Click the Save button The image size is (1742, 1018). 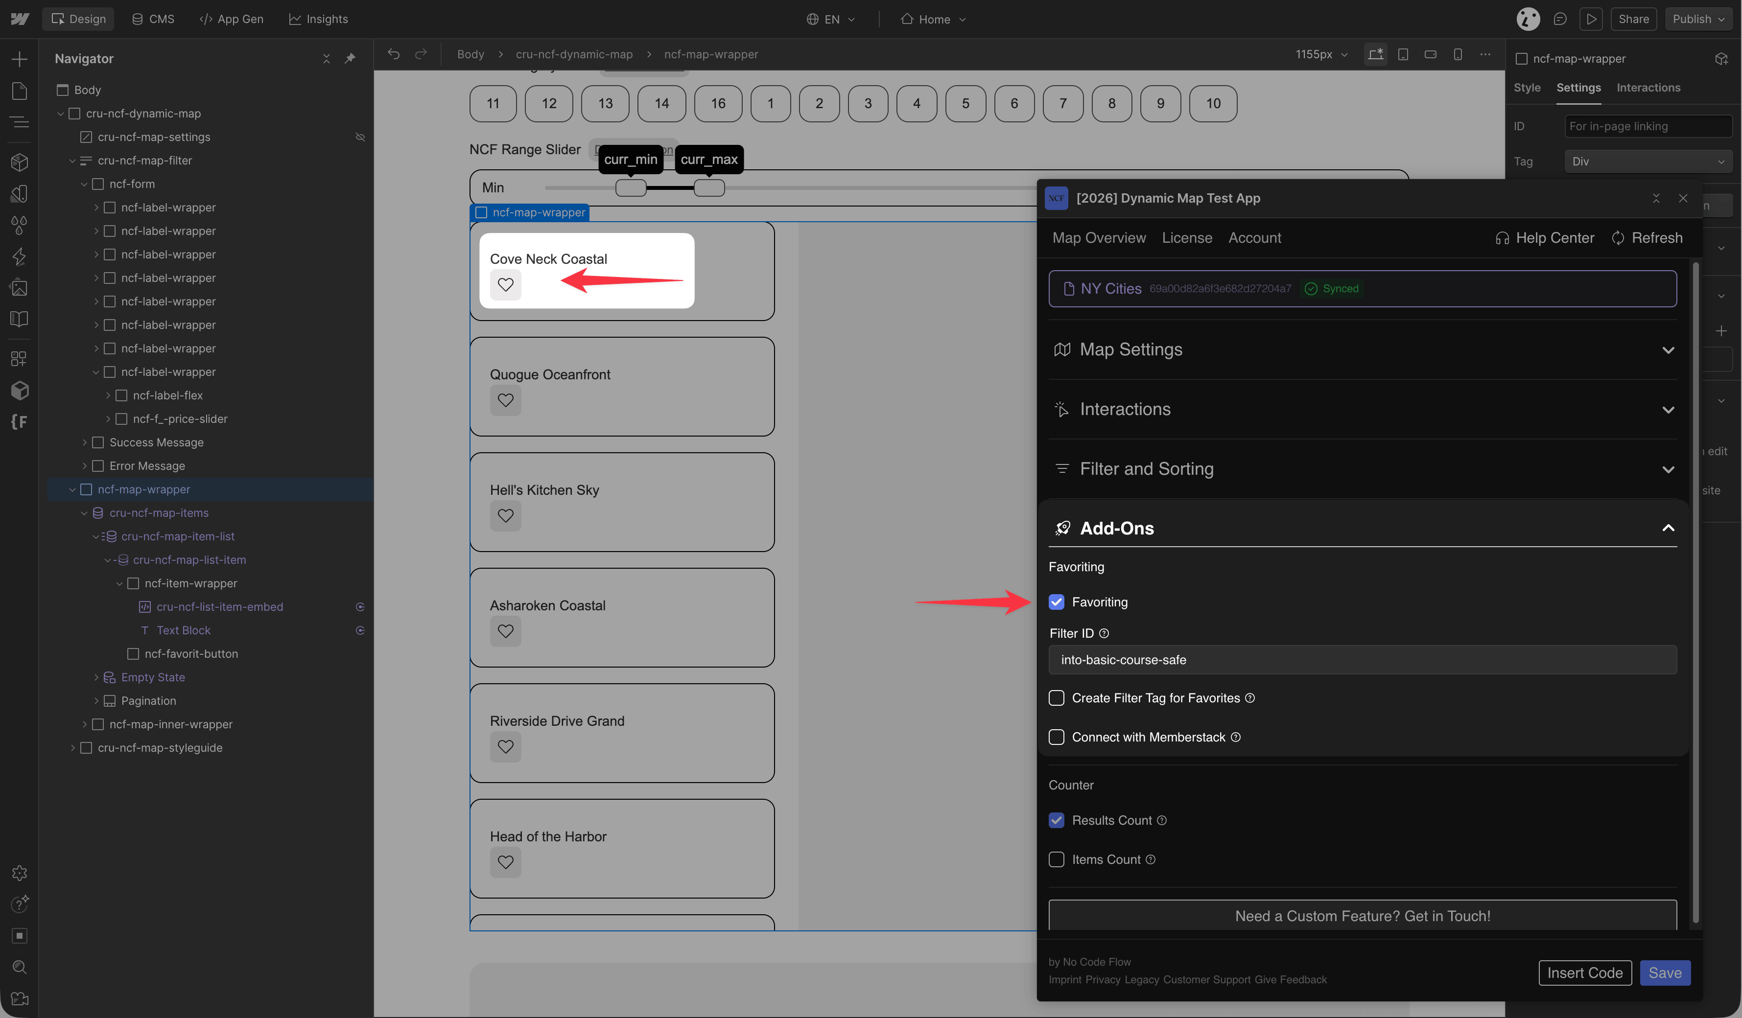click(1665, 973)
